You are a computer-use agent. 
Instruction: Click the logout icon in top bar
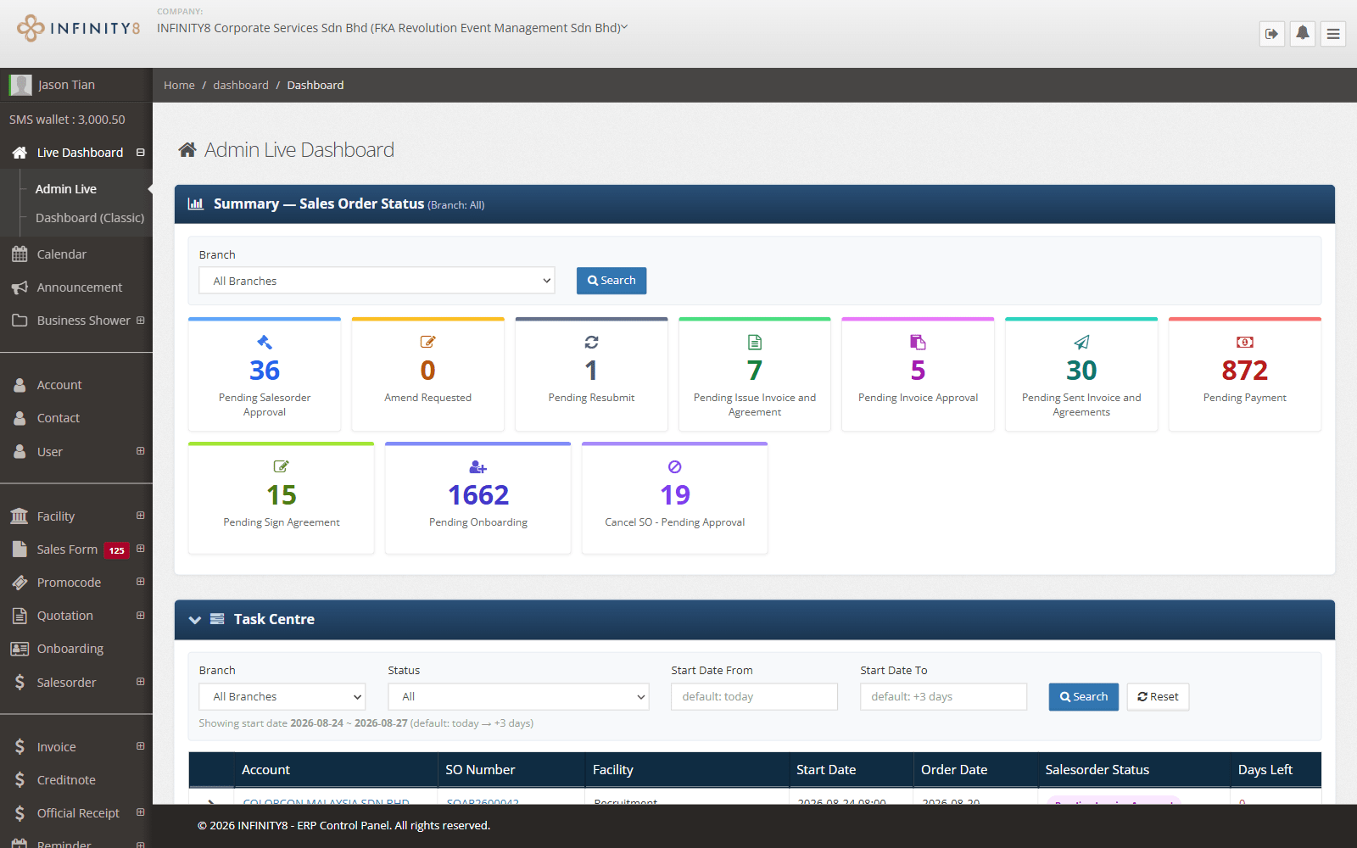pos(1271,34)
